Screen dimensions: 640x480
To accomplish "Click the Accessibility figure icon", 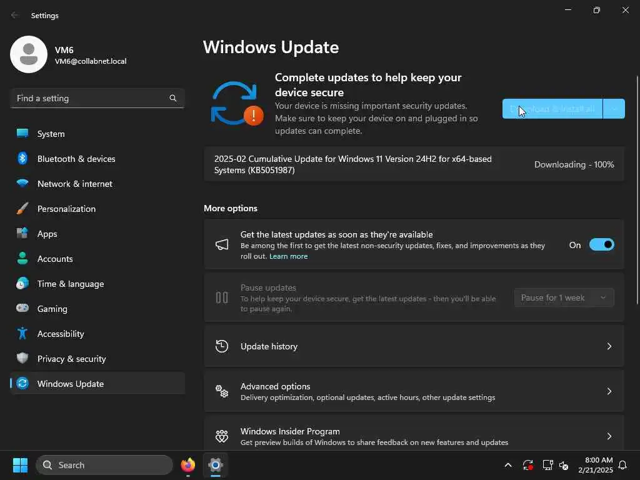I will point(22,334).
